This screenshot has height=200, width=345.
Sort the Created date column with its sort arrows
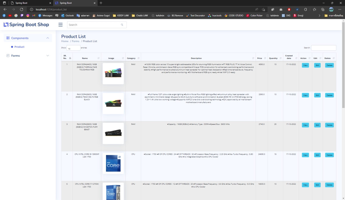pos(296,58)
